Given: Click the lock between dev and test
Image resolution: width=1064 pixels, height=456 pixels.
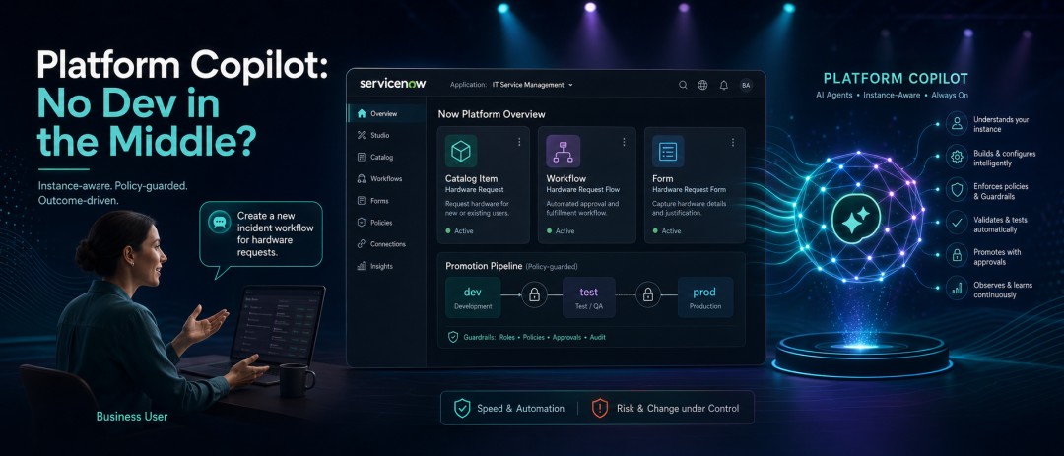Looking at the screenshot, I should tap(534, 295).
